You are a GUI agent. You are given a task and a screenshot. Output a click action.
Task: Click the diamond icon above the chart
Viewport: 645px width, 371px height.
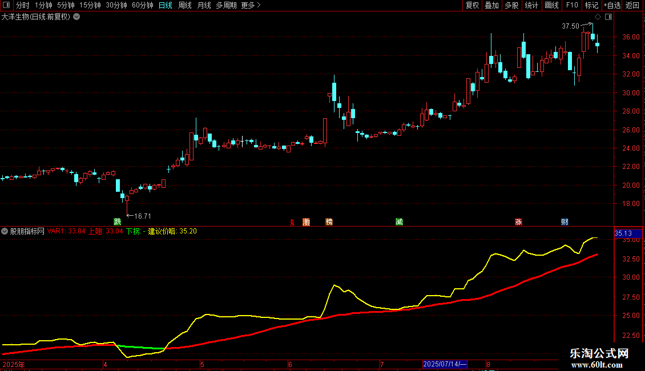598,17
